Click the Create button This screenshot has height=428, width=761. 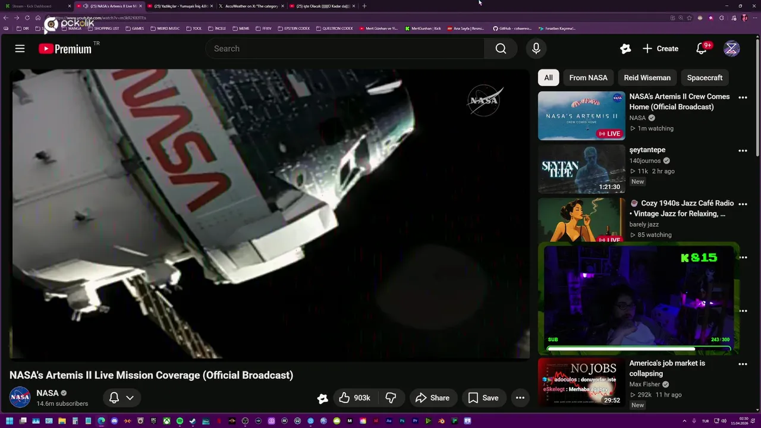[661, 49]
